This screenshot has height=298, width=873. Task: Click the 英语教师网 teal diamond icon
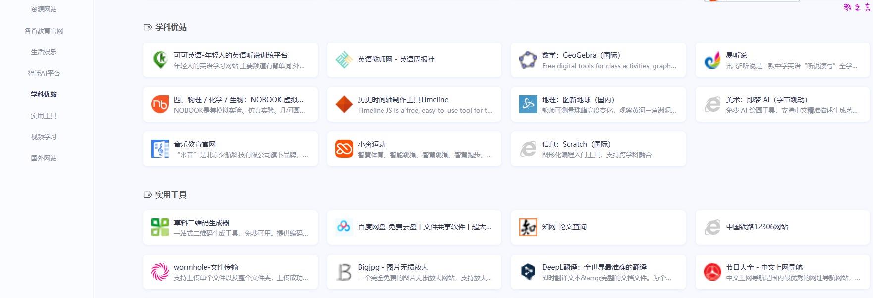pos(344,60)
